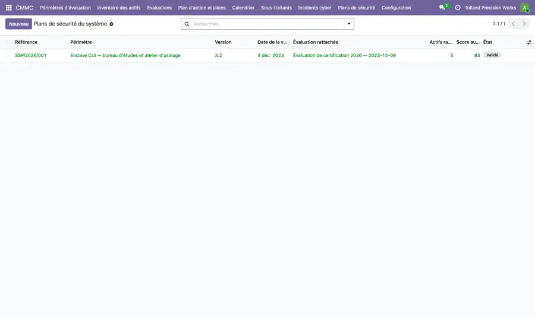Image resolution: width=535 pixels, height=317 pixels.
Task: Open Inventaire des actifs menu
Action: click(119, 8)
